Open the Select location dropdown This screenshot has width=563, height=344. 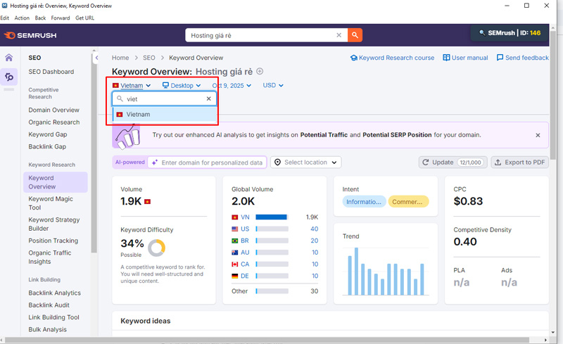305,163
